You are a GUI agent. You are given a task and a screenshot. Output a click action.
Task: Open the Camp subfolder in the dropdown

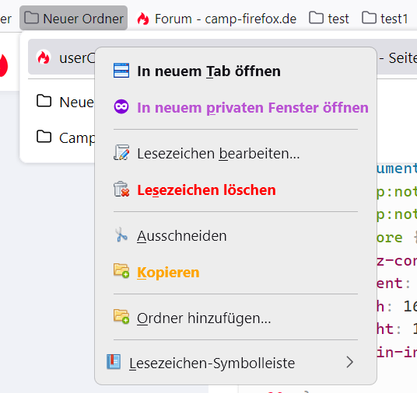point(65,137)
